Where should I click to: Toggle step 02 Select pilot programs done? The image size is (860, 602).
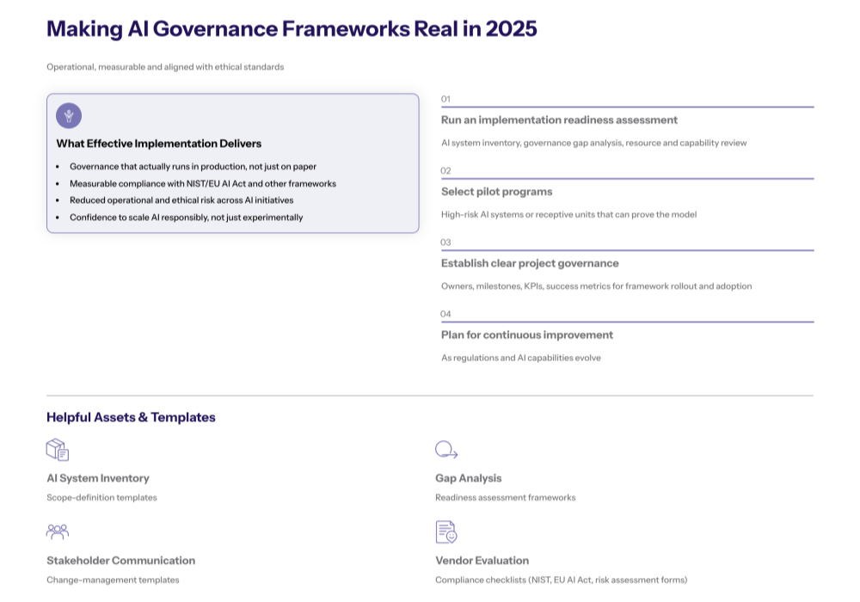coord(445,171)
